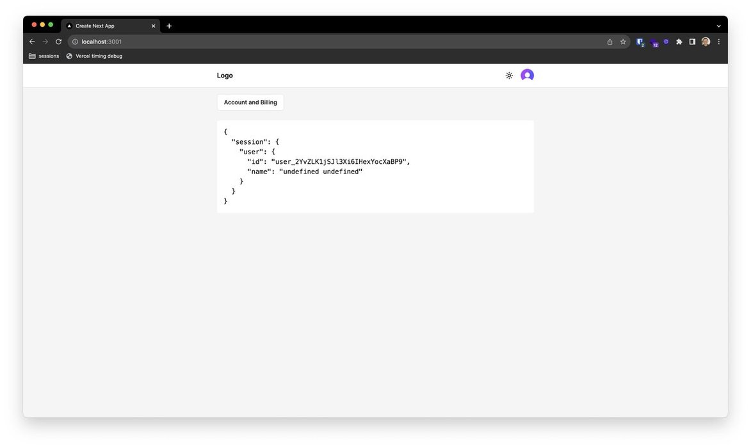751x448 pixels.
Task: Close the Create Next App tab
Action: click(x=153, y=26)
